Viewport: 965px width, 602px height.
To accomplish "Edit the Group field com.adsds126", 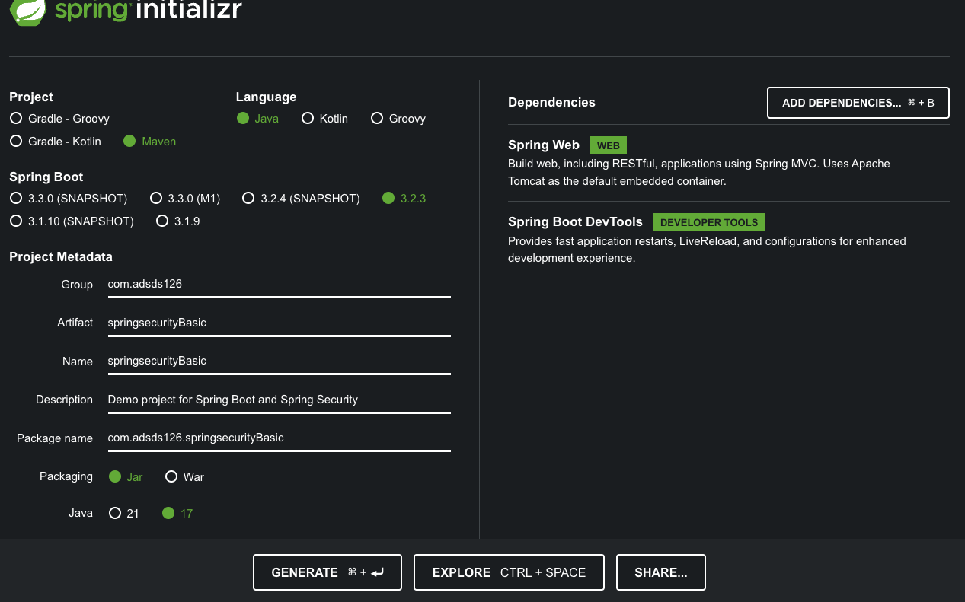I will pos(280,285).
